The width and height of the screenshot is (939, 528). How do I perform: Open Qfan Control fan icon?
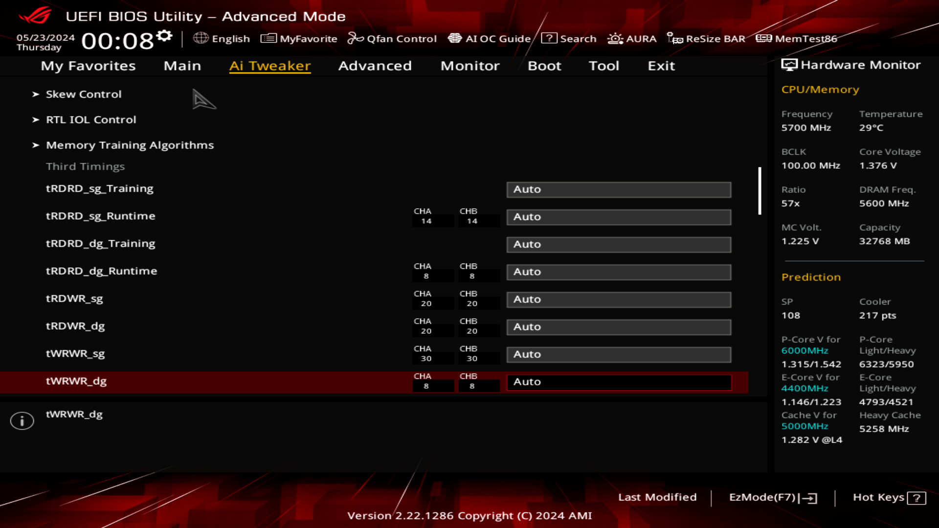coord(356,38)
